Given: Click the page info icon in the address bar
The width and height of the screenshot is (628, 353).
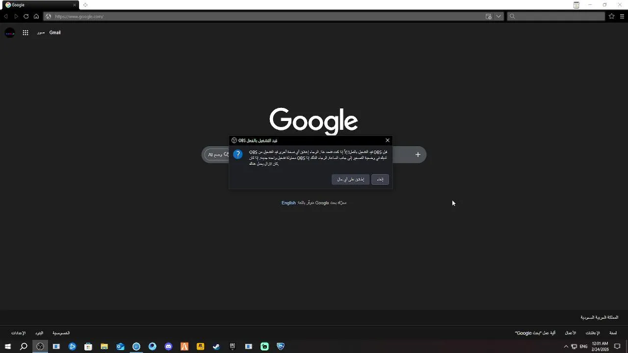Looking at the screenshot, I should tap(489, 16).
